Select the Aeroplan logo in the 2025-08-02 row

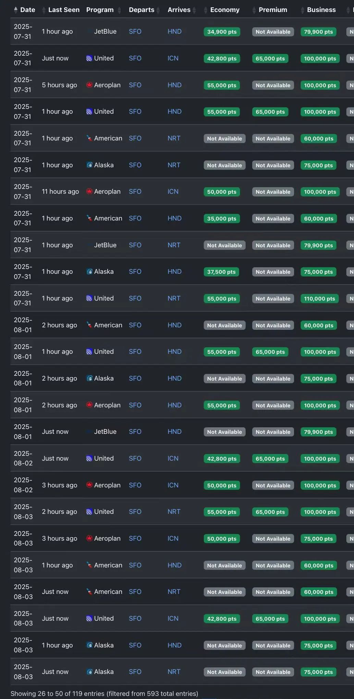click(x=89, y=485)
